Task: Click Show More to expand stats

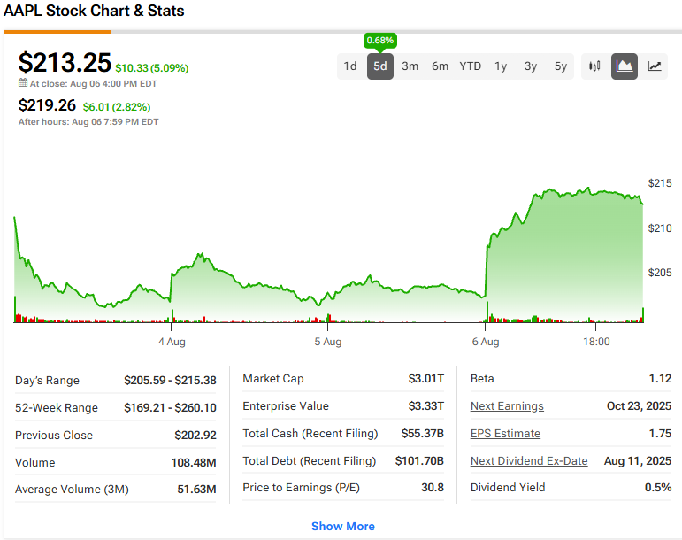Action: (x=342, y=526)
